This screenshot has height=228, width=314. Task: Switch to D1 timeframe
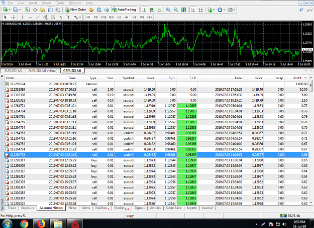pyautogui.click(x=134, y=18)
